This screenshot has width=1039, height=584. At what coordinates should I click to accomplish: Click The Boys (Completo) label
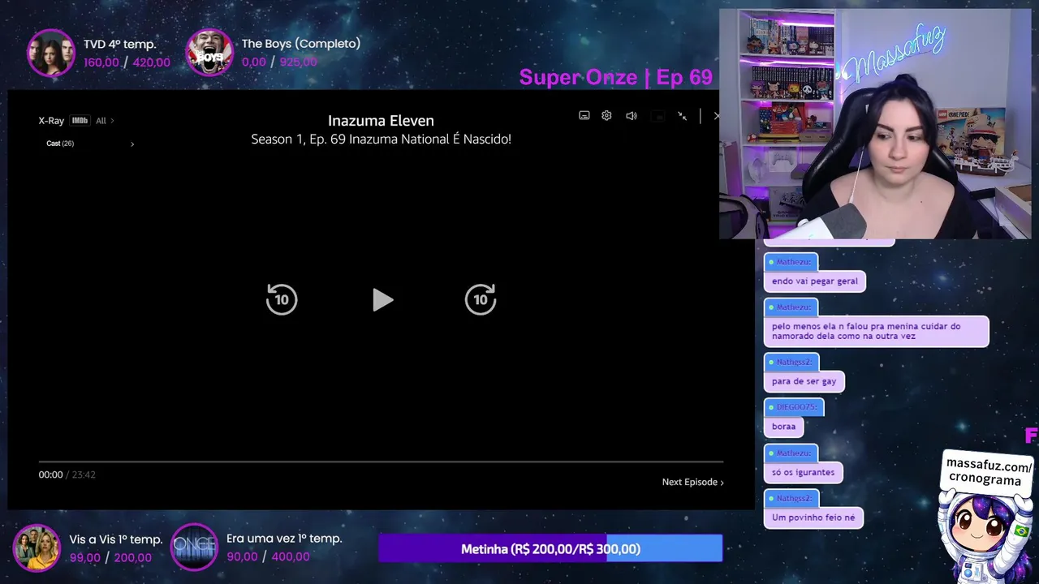coord(300,44)
